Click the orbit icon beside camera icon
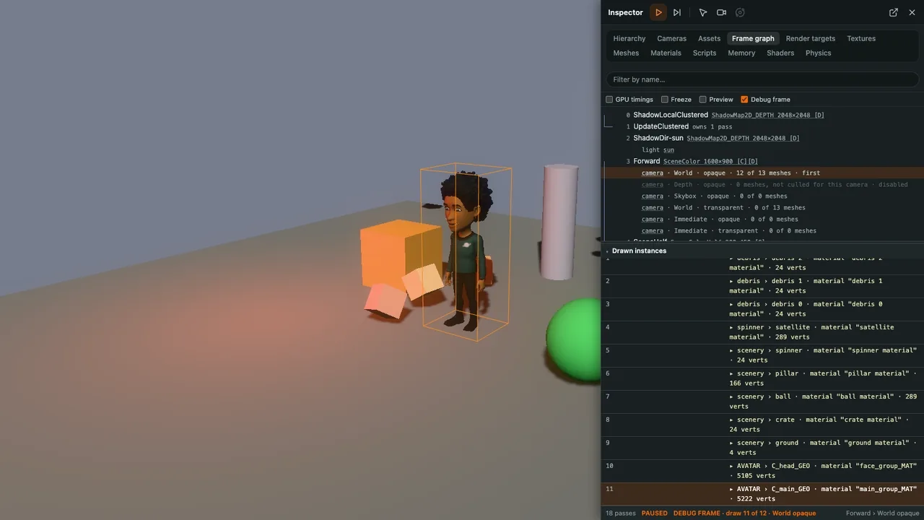The height and width of the screenshot is (520, 924). tap(740, 12)
